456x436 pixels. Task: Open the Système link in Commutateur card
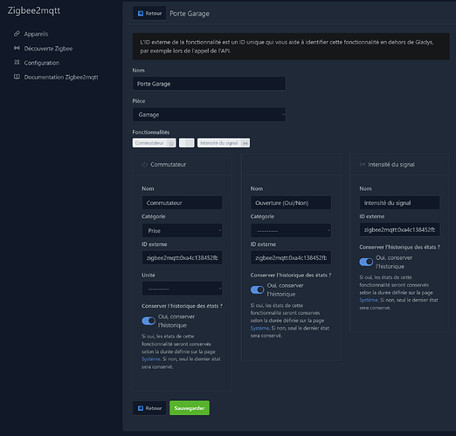tap(151, 359)
